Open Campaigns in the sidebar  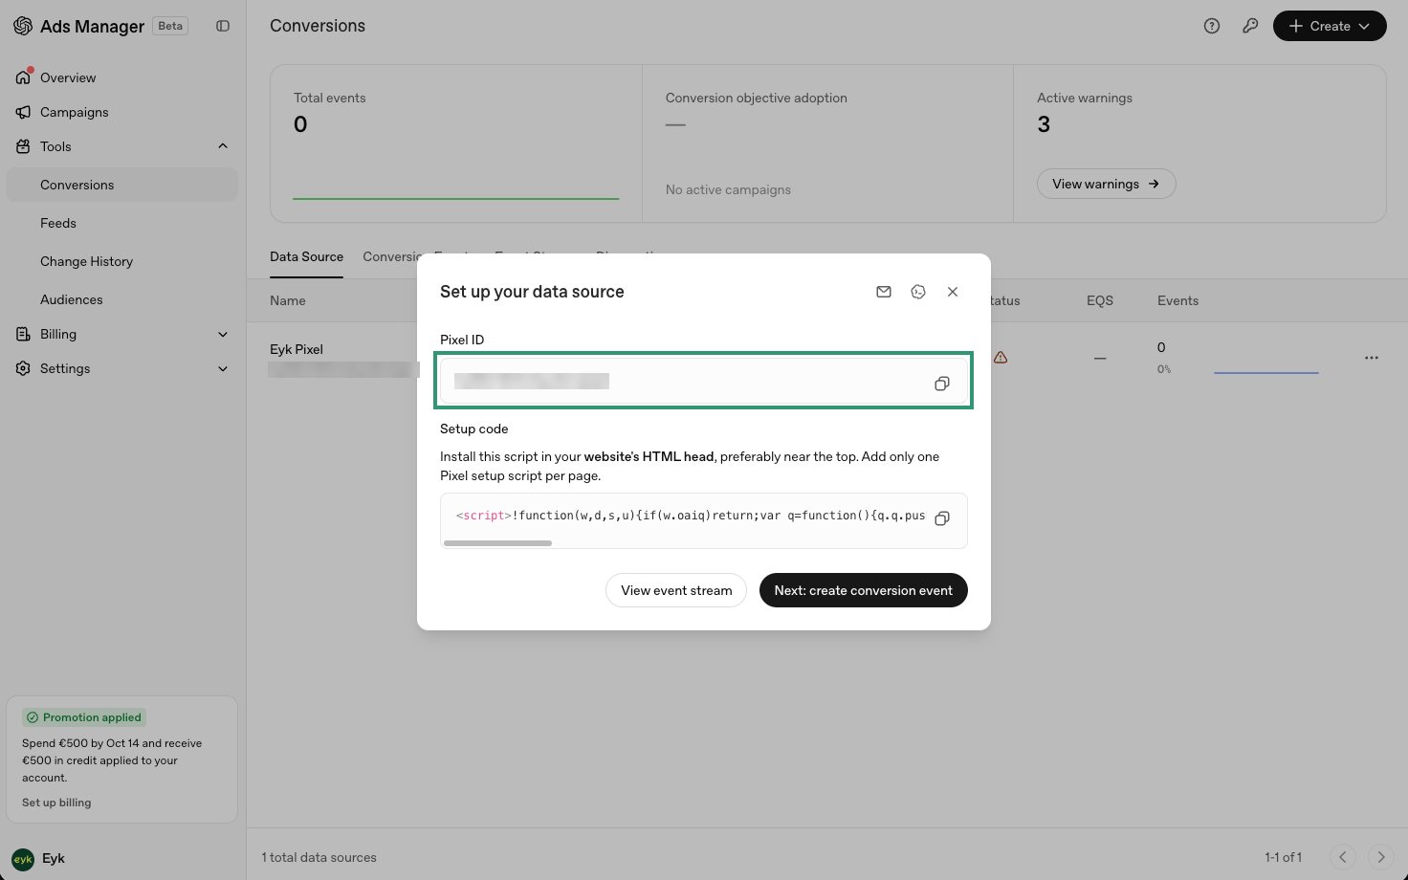74,112
